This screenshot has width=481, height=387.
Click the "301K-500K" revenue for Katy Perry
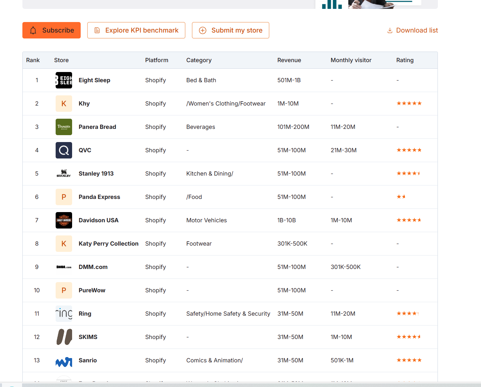[292, 244]
